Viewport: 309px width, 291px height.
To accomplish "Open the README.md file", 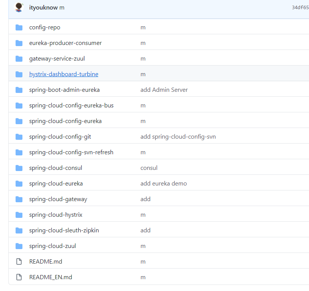I will [x=46, y=262].
